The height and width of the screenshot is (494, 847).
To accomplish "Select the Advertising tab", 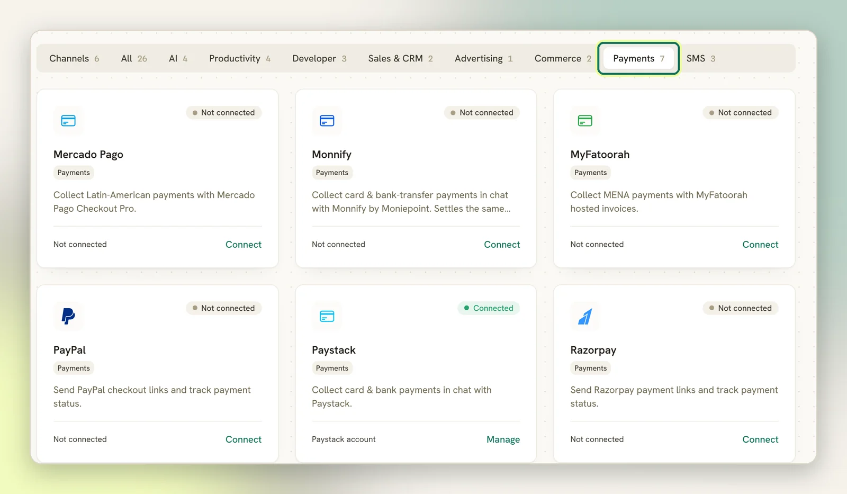I will tap(483, 58).
